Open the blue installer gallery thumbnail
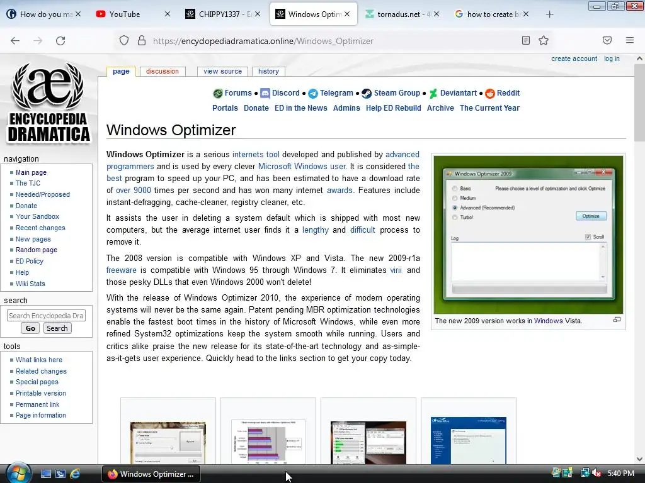This screenshot has height=483, width=645. click(469, 440)
